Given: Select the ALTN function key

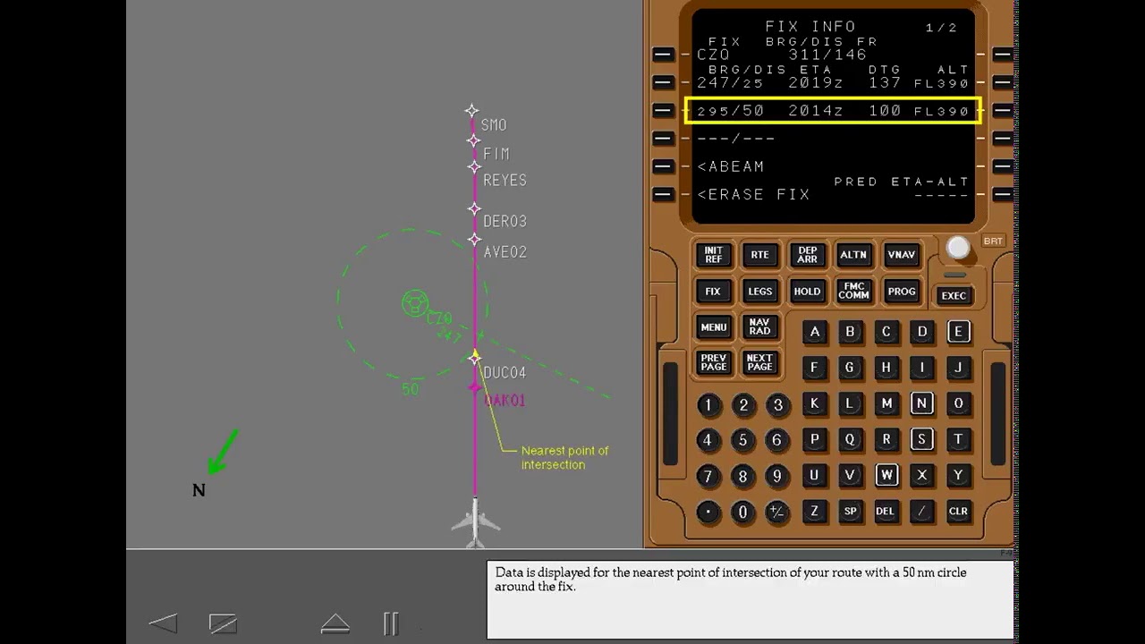Looking at the screenshot, I should 853,255.
